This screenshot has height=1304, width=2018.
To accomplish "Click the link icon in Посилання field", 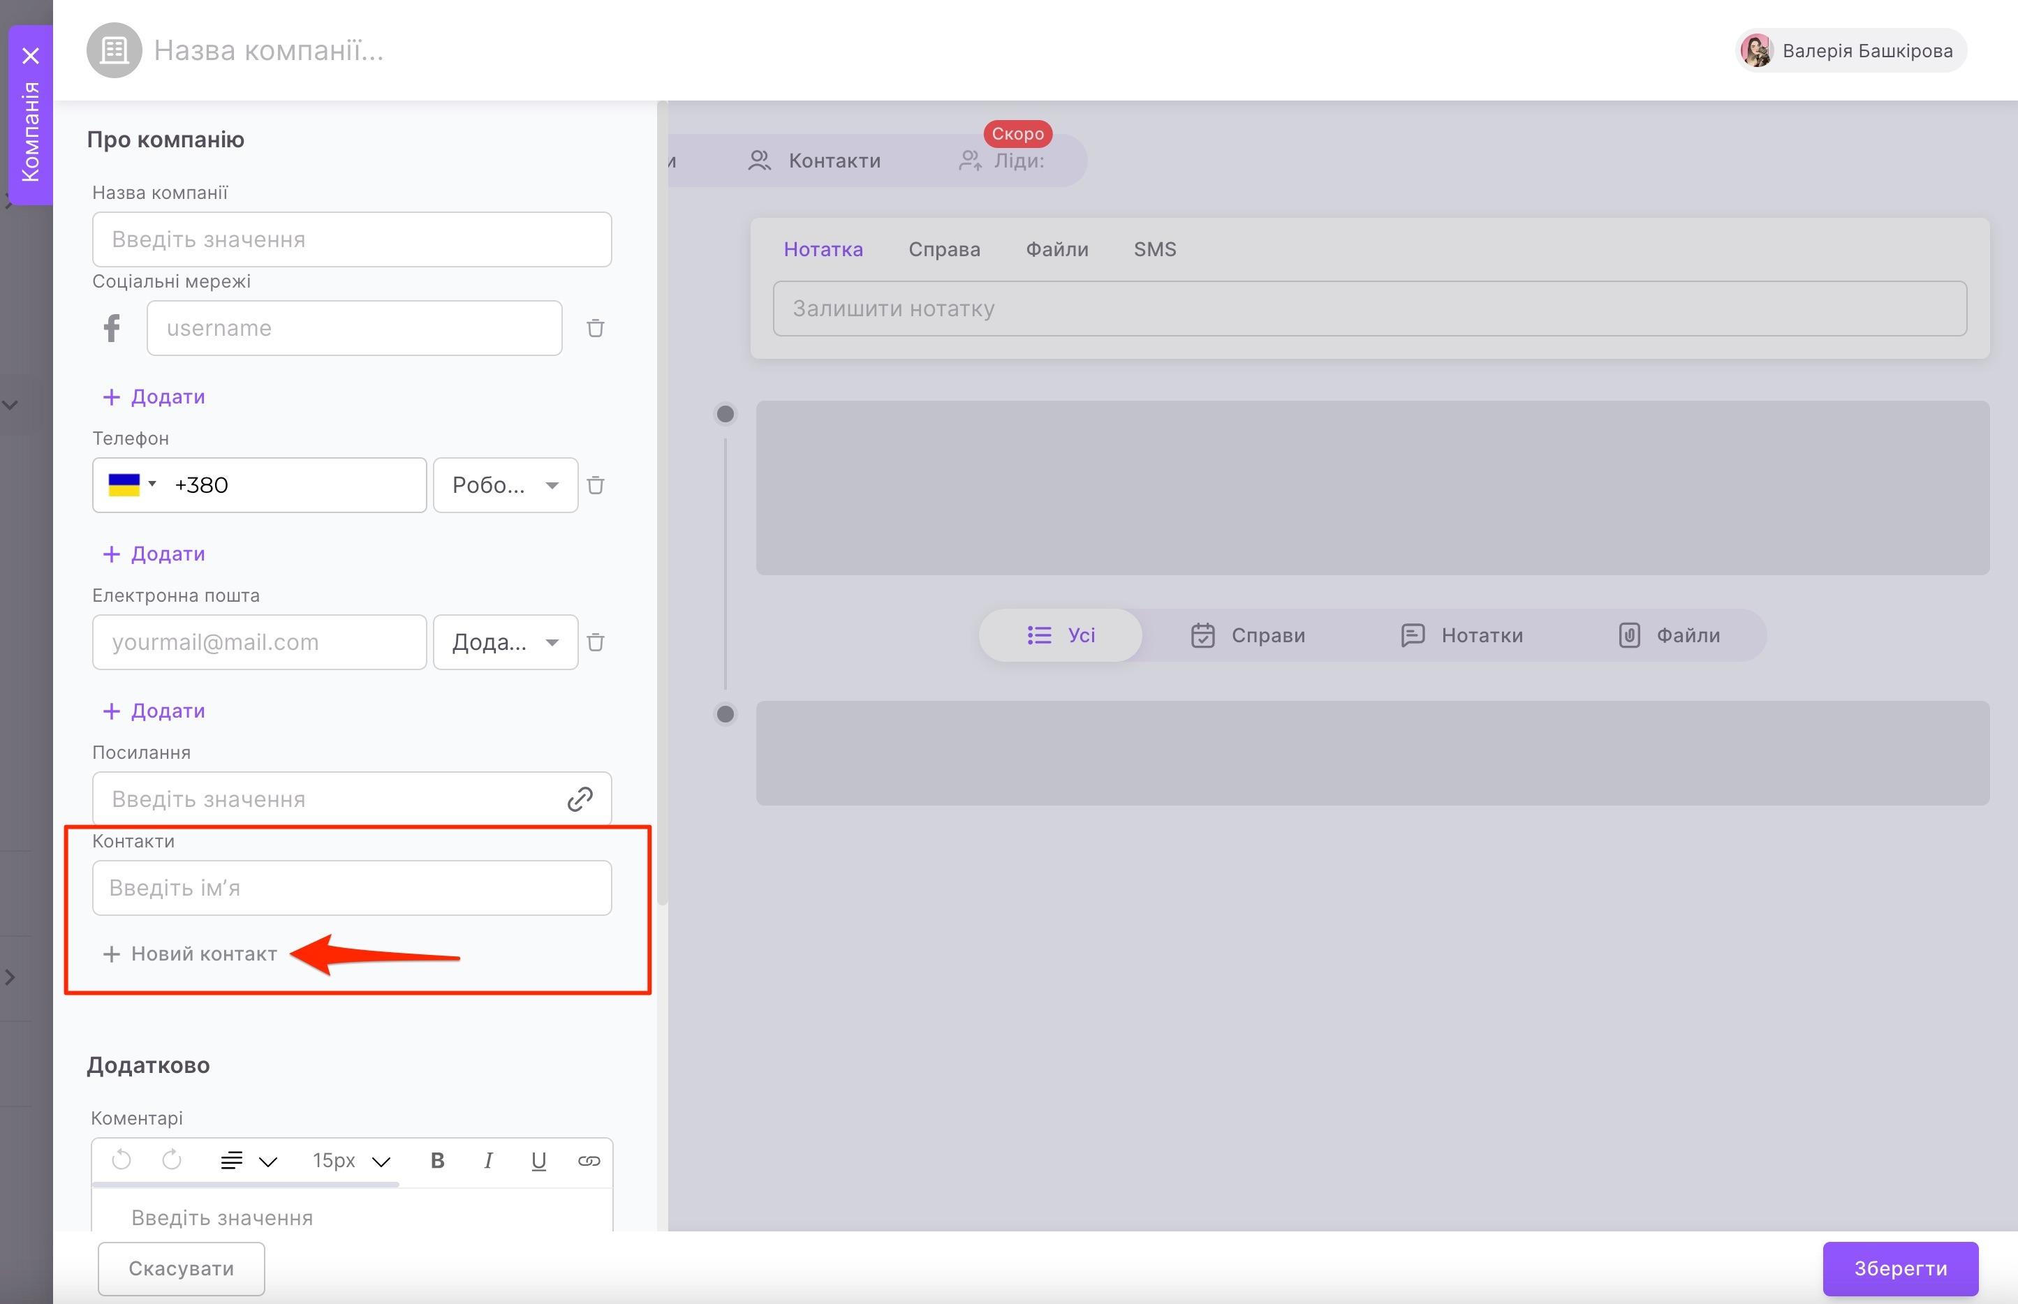I will pyautogui.click(x=580, y=799).
